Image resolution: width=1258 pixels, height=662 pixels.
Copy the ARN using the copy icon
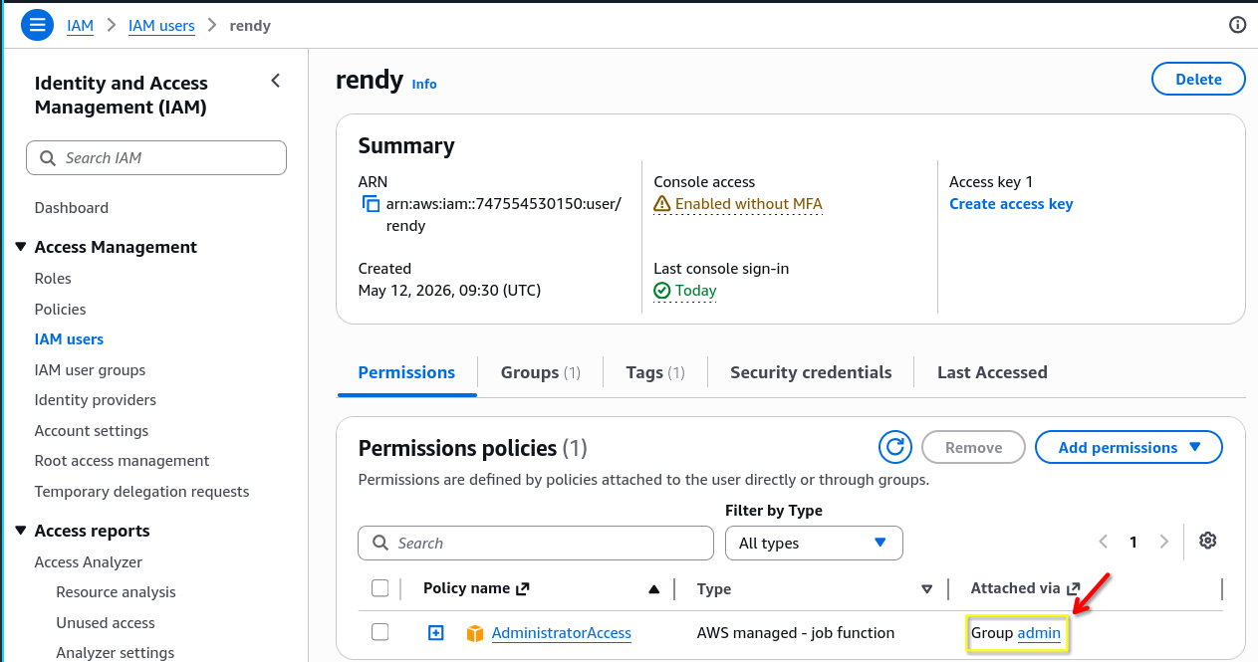[x=371, y=204]
